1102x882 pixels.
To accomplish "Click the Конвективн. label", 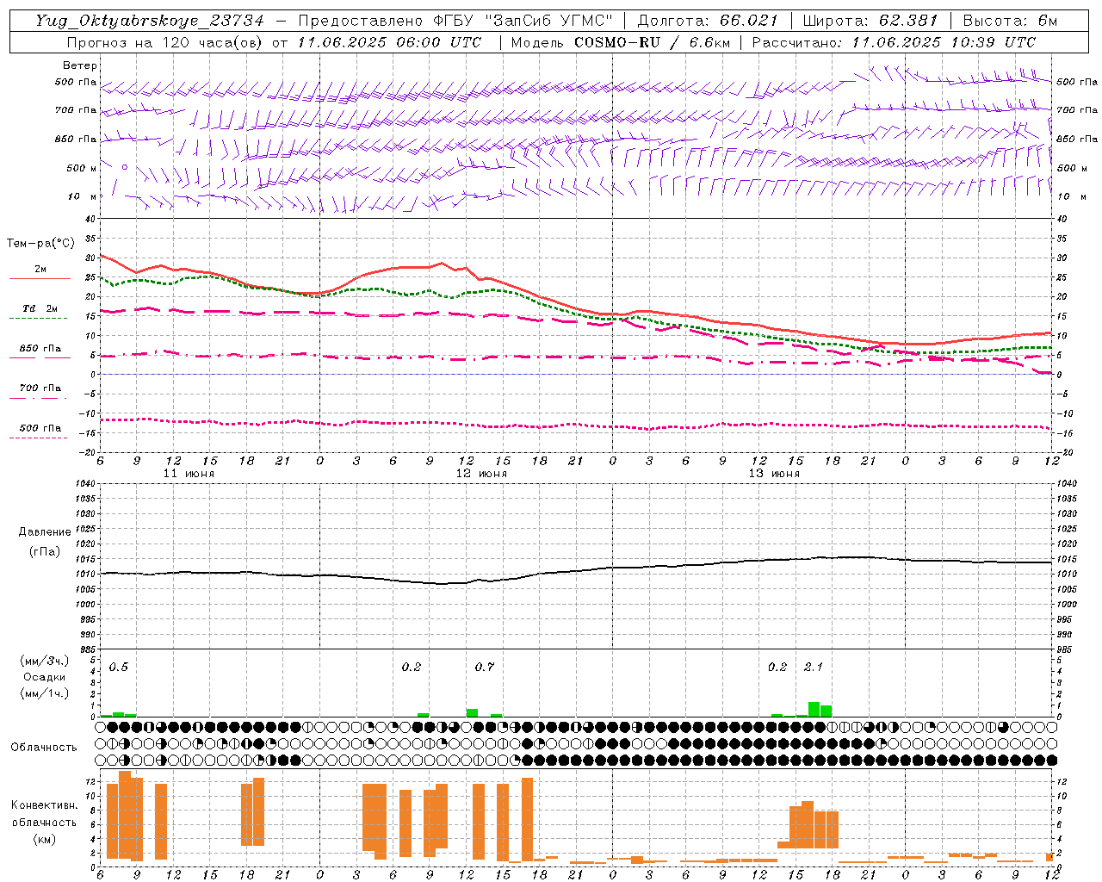I will (44, 805).
